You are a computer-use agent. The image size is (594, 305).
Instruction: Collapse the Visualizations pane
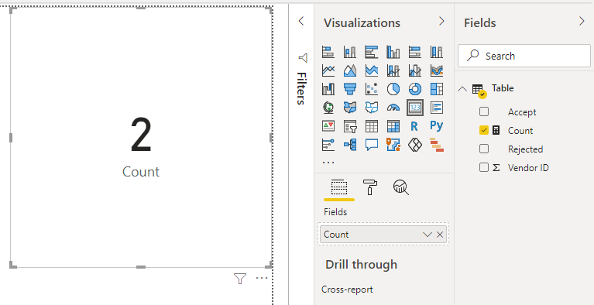pos(441,21)
